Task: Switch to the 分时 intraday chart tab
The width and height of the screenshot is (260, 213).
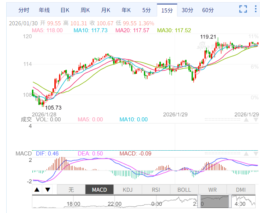Action: pyautogui.click(x=24, y=10)
